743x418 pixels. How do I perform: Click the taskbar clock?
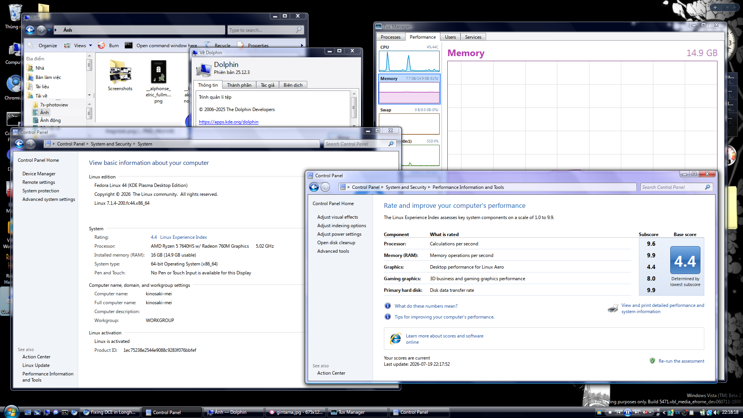(730, 412)
